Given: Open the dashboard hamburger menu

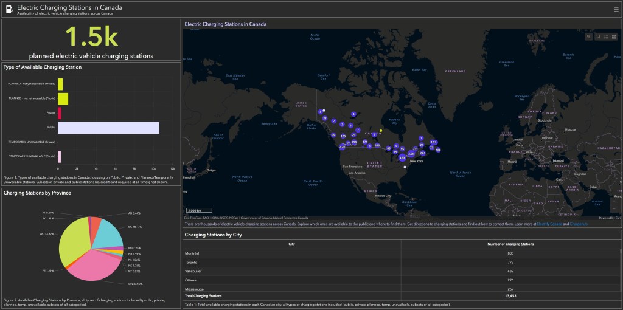Looking at the screenshot, I should pyautogui.click(x=616, y=9).
